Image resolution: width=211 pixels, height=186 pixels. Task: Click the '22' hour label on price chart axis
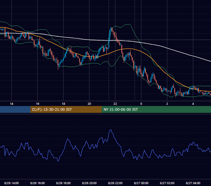[x=115, y=104]
